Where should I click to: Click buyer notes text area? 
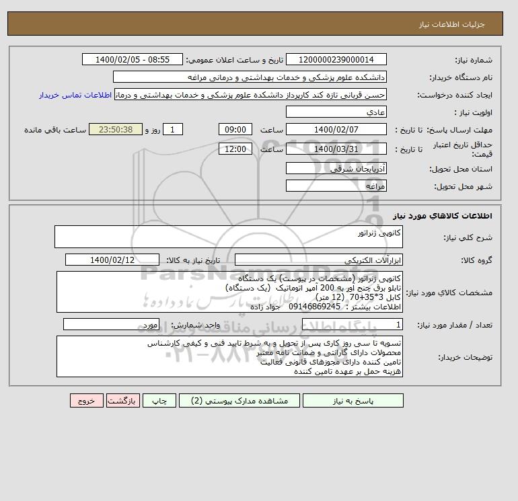(x=229, y=356)
